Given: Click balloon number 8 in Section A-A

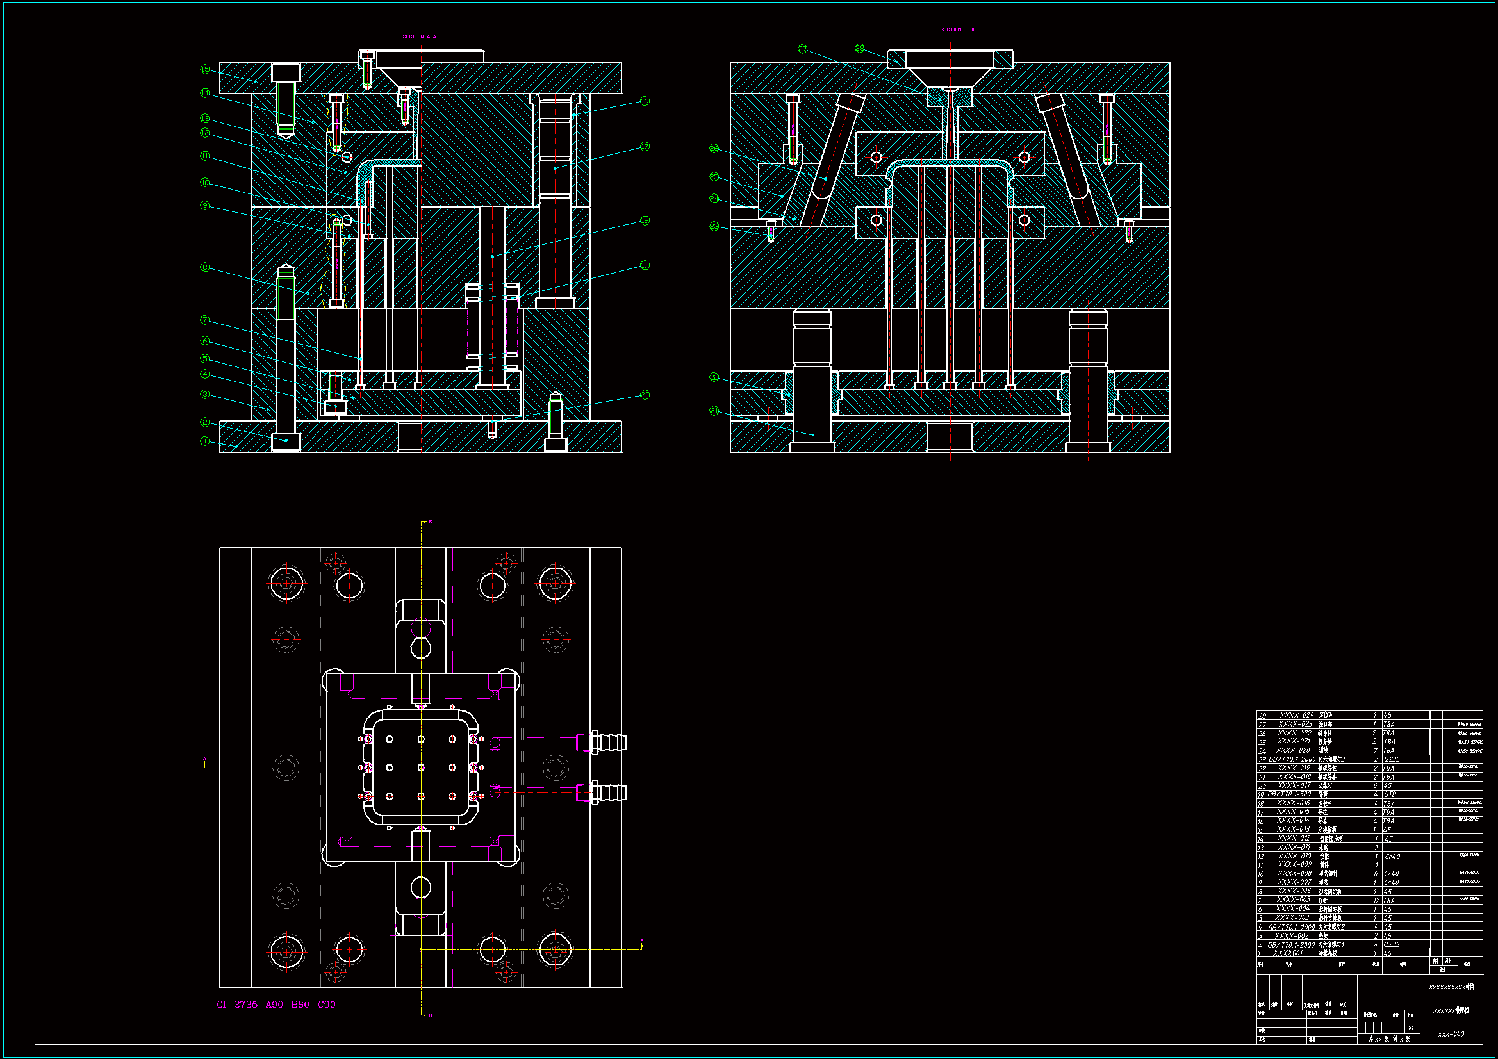Looking at the screenshot, I should [x=205, y=267].
